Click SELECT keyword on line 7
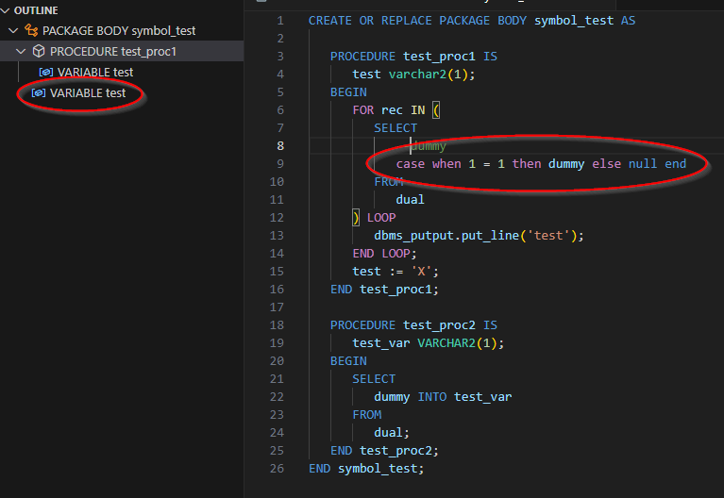The height and width of the screenshot is (498, 724). coord(396,128)
